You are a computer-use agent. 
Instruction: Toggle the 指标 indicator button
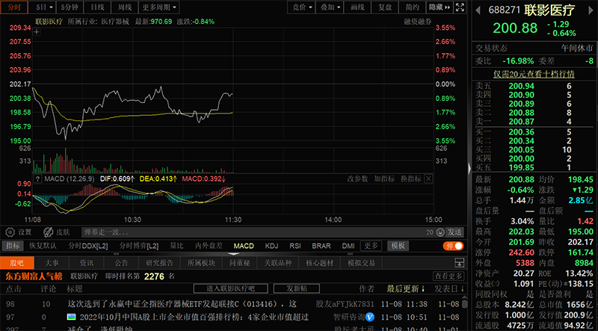13,246
